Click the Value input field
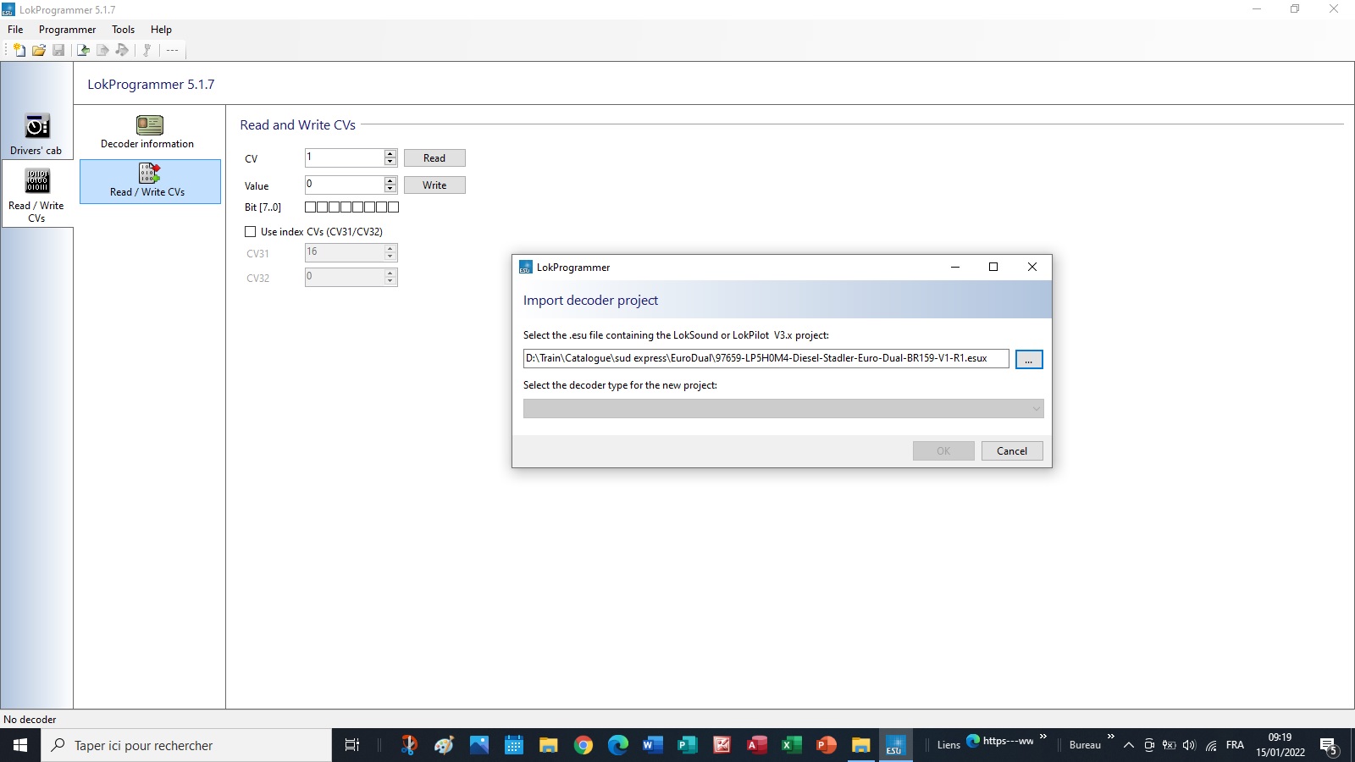Screen dimensions: 1355x762 tap(345, 185)
